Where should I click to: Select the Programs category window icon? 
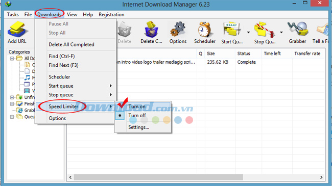[x=27, y=84]
